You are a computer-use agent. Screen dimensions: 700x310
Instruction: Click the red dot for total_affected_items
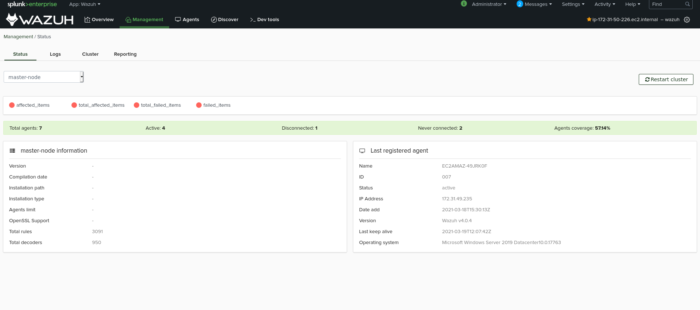74,105
